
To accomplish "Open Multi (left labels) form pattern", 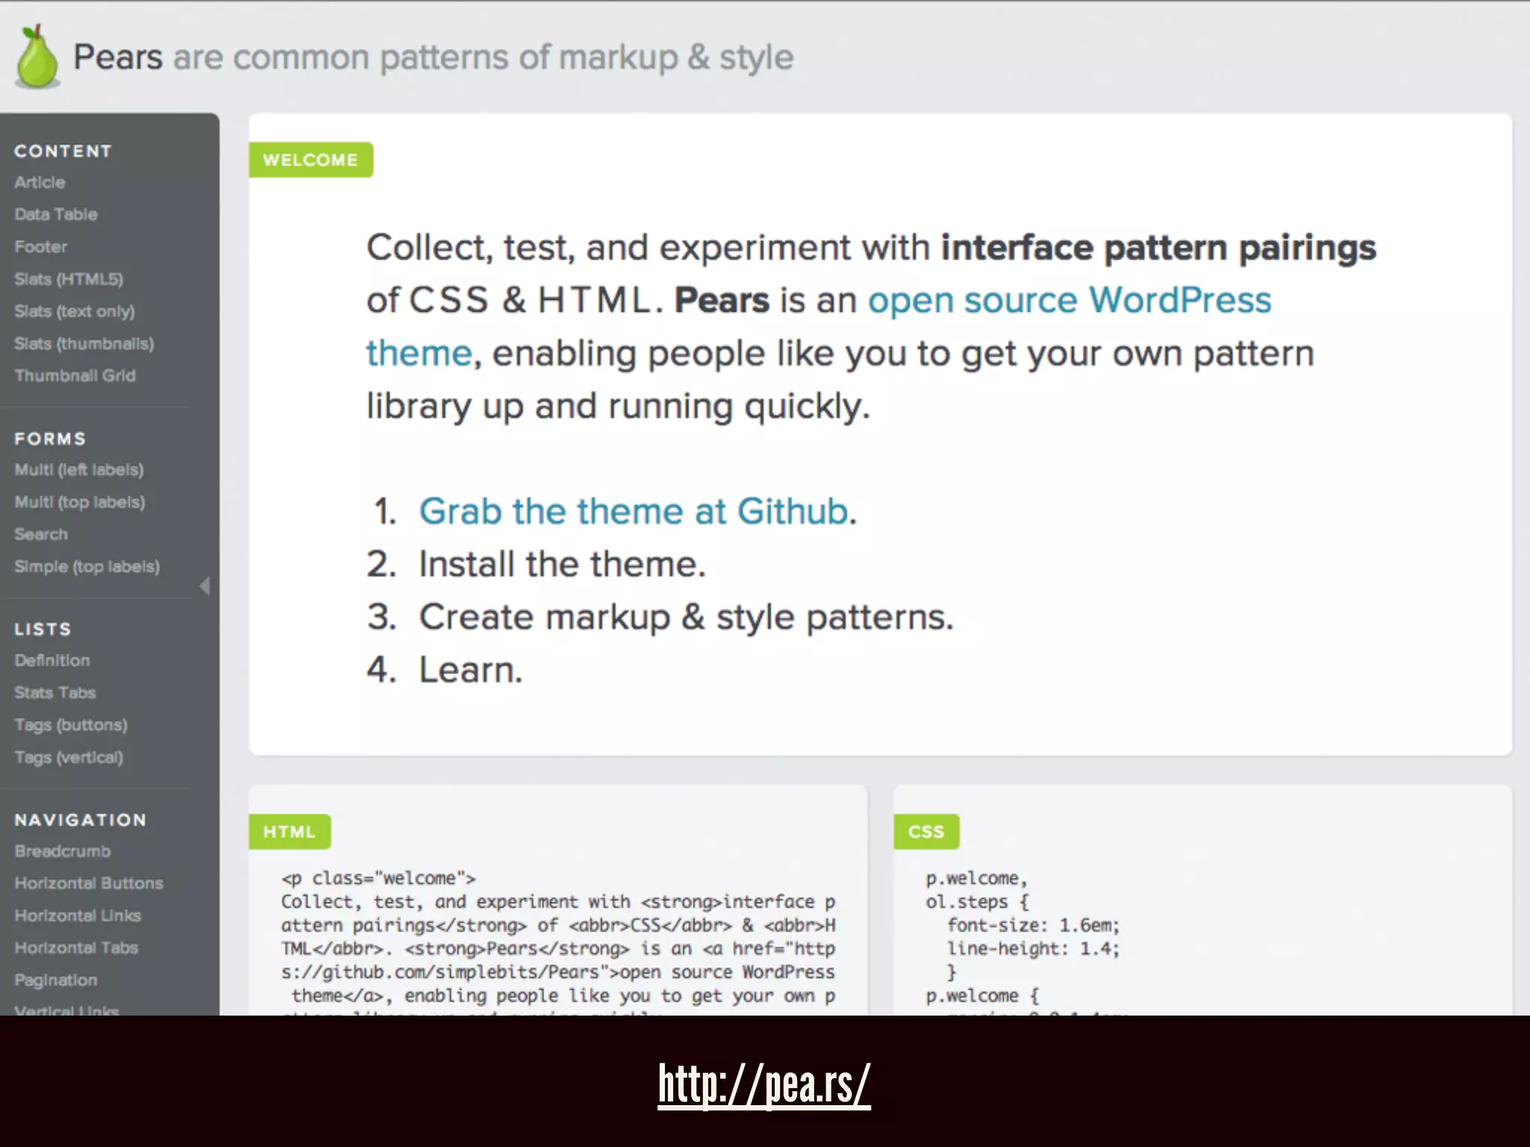I will click(78, 470).
